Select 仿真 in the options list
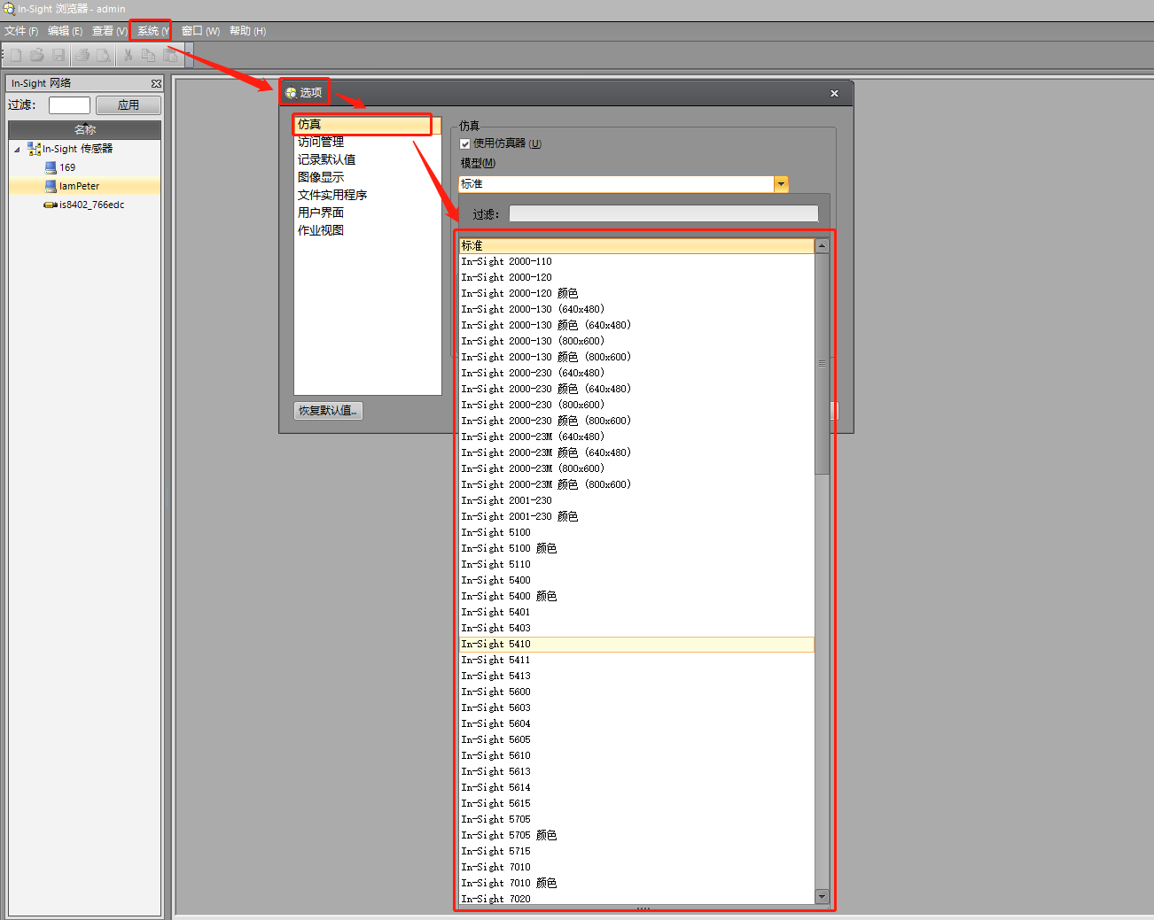 tap(367, 125)
